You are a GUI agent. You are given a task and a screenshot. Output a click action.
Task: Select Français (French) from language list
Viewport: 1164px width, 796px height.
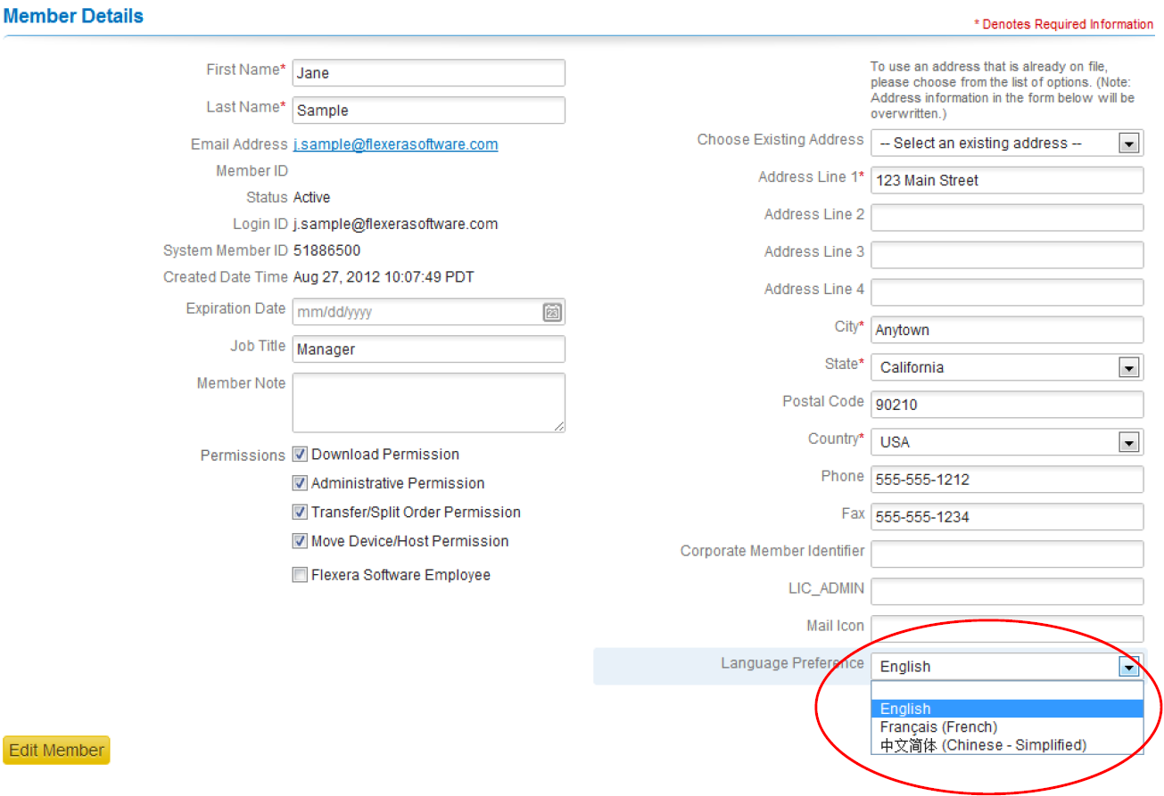click(x=938, y=727)
